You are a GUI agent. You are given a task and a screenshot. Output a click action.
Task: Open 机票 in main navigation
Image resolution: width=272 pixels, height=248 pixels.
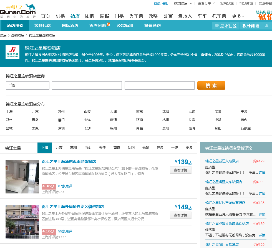coord(60,16)
